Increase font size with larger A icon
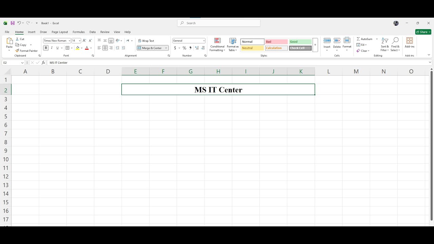 tap(84, 41)
